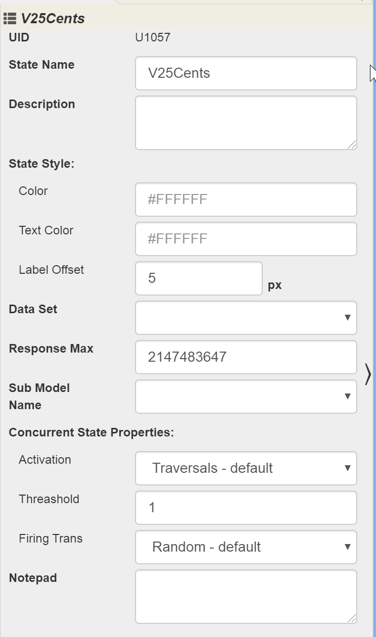The image size is (376, 637).
Task: Click the Description text area
Action: 246,123
